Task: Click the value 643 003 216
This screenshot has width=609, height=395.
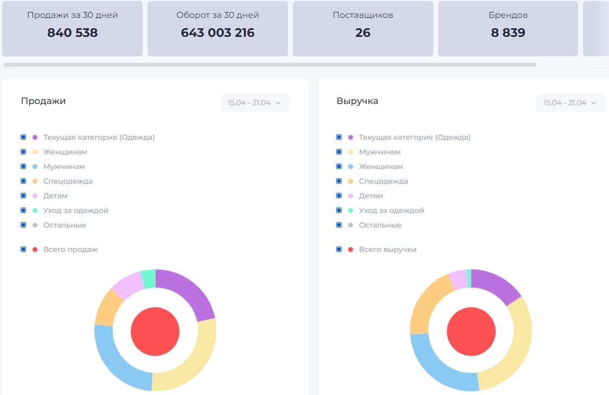Action: coord(217,33)
